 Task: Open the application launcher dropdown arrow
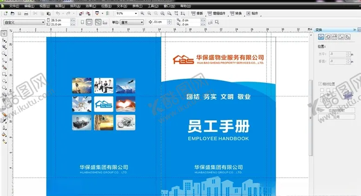coord(102,13)
